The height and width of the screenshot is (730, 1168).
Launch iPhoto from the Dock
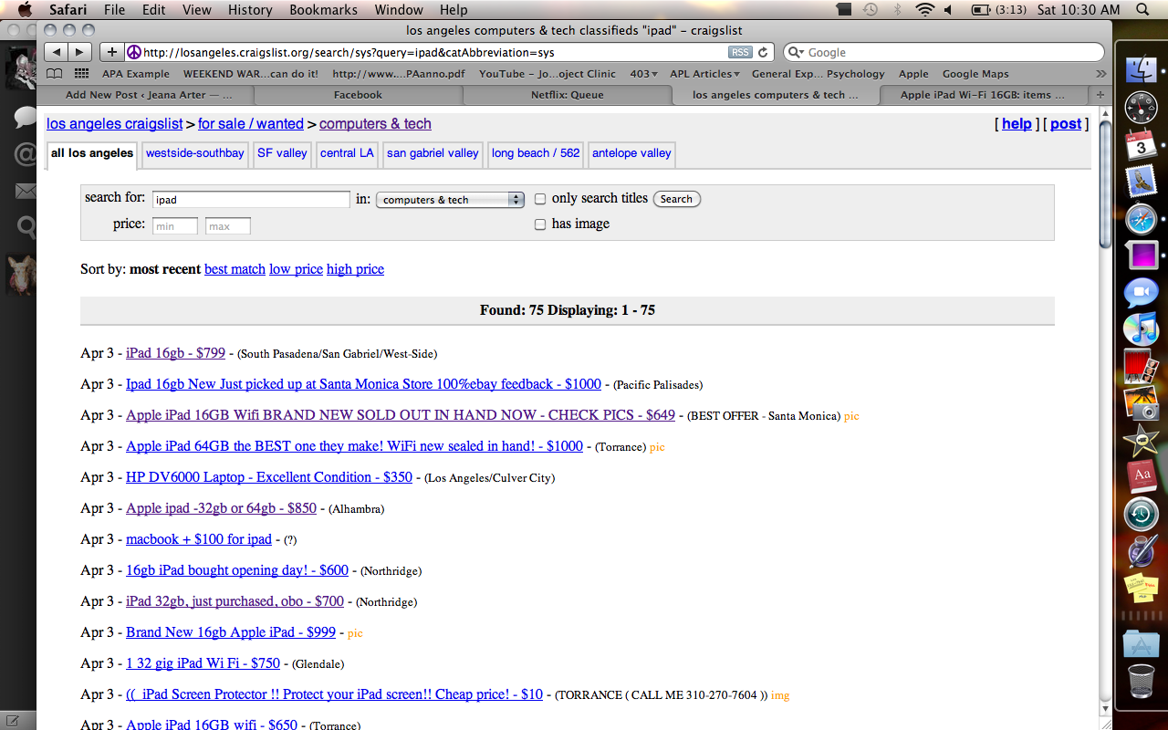click(x=1141, y=403)
